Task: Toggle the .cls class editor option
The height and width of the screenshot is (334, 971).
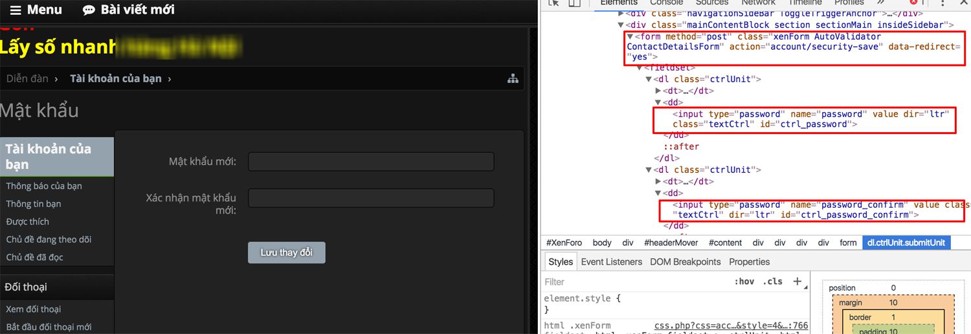Action: 772,282
